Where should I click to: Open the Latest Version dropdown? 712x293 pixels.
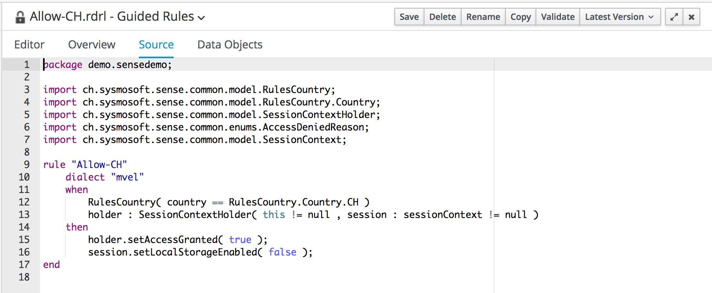pos(620,17)
